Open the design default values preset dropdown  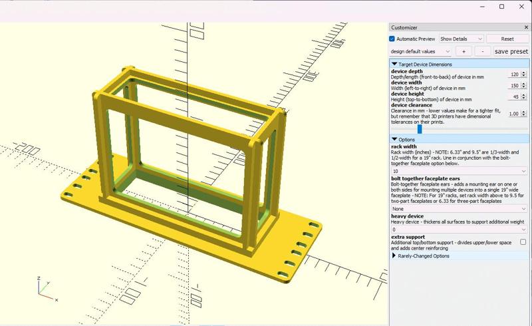[421, 51]
